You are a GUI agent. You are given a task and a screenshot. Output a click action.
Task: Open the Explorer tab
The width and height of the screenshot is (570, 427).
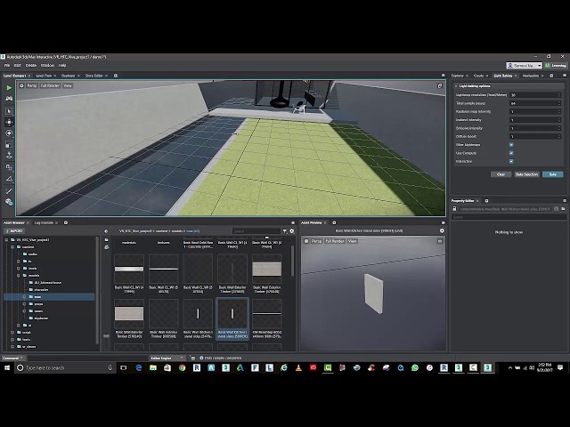[458, 76]
